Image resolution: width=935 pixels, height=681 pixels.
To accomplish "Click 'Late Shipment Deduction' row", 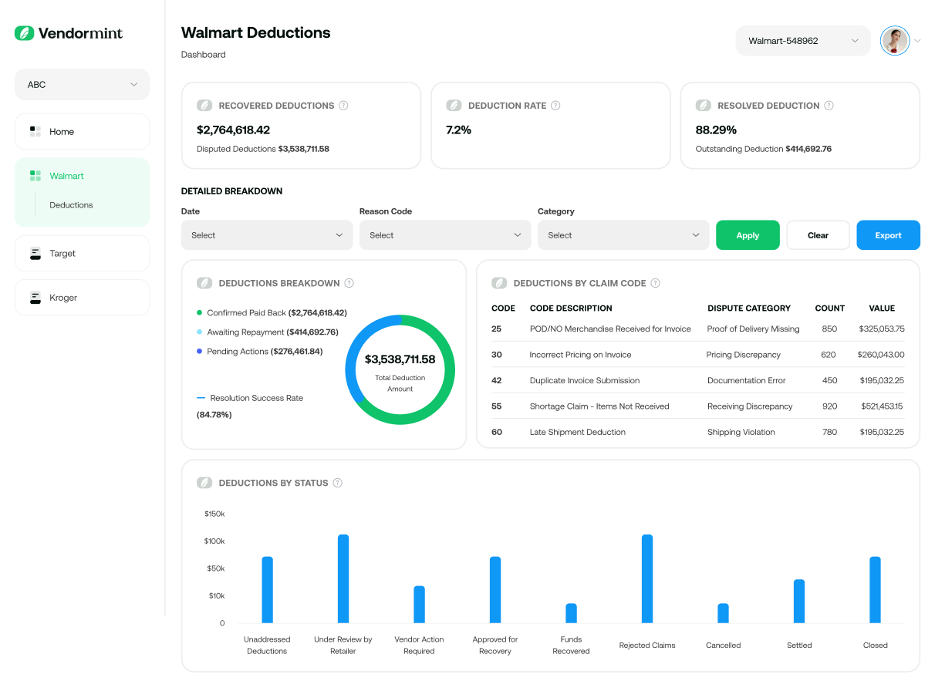I will pos(698,432).
